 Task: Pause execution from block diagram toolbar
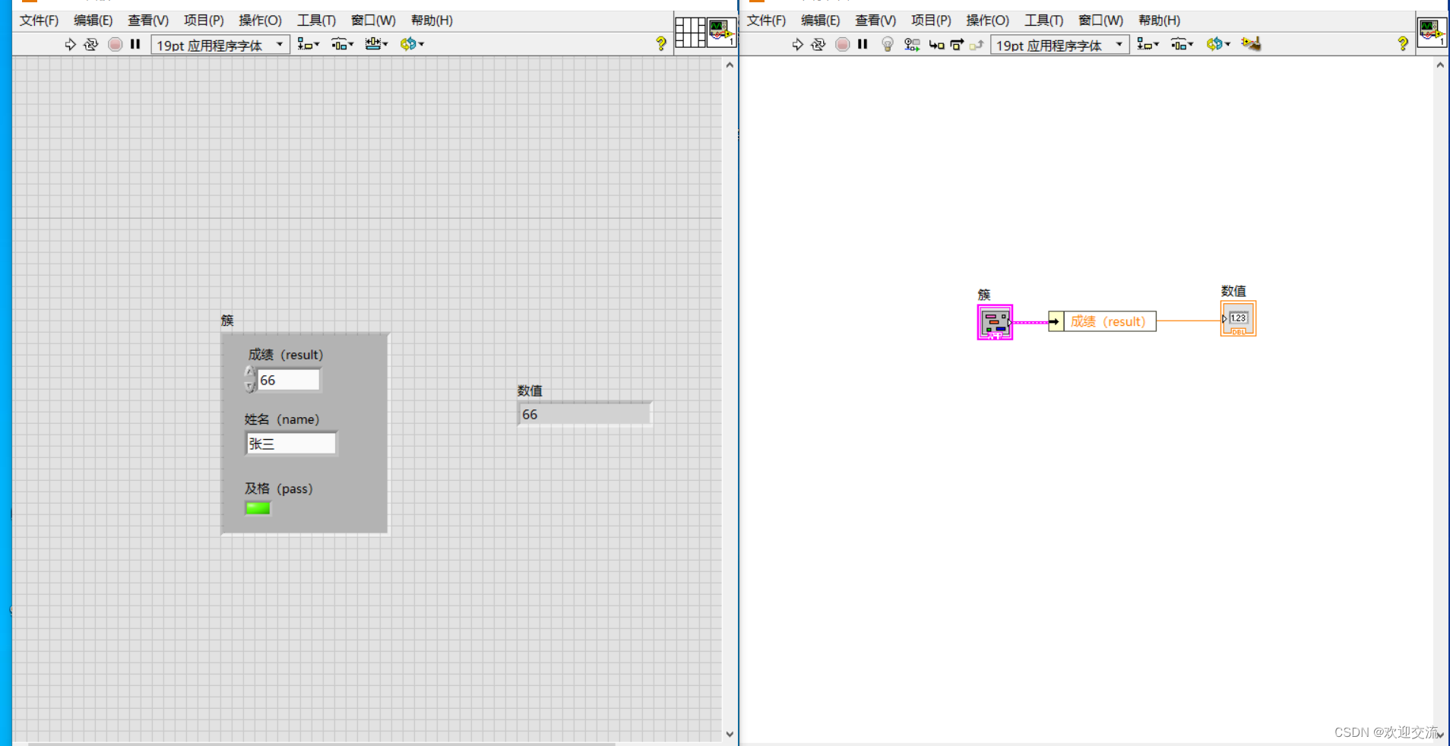coord(863,44)
